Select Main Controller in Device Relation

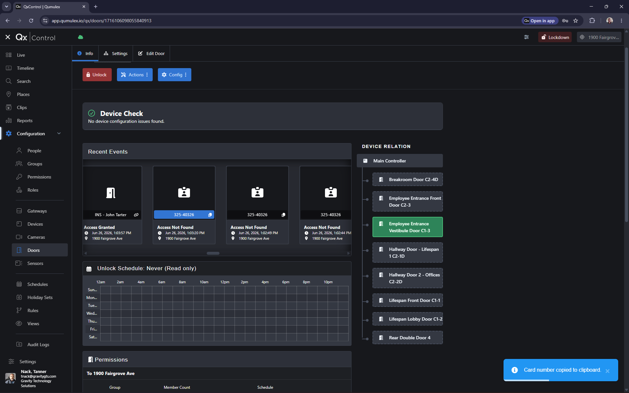[400, 161]
